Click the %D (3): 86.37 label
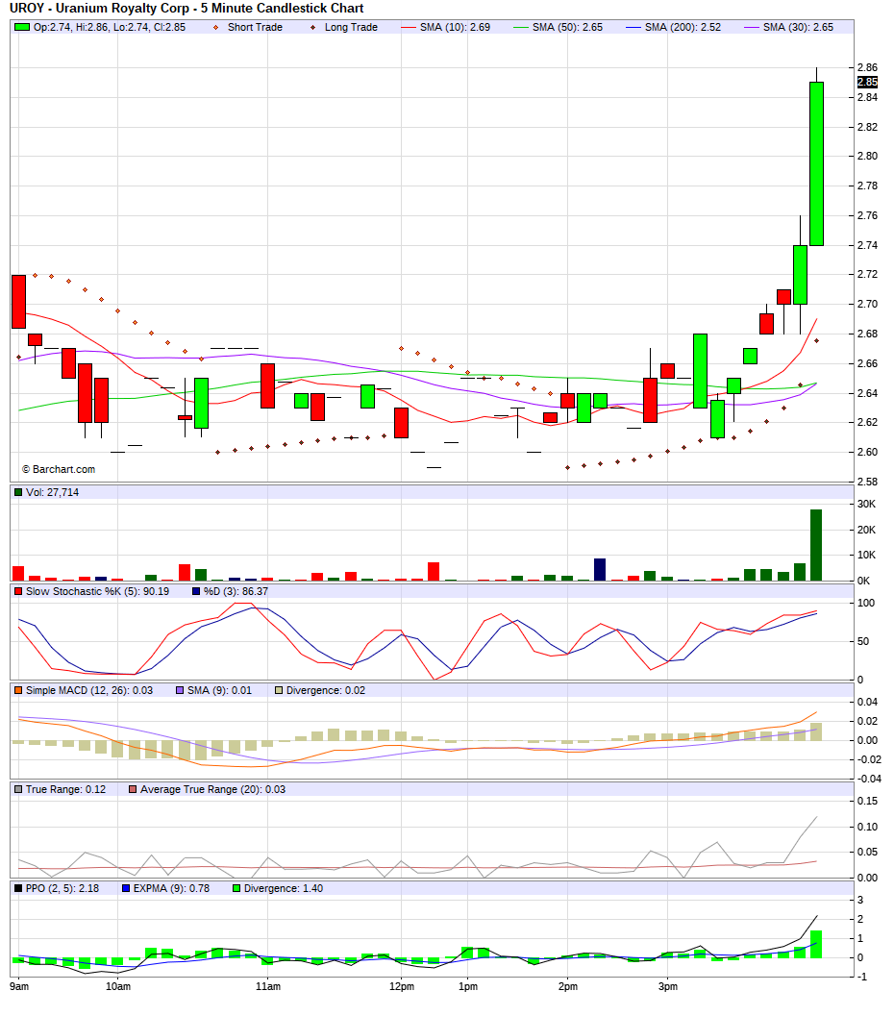Image resolution: width=894 pixels, height=1016 pixels. (236, 591)
